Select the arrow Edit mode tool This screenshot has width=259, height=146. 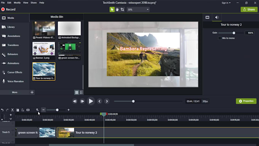112,10
